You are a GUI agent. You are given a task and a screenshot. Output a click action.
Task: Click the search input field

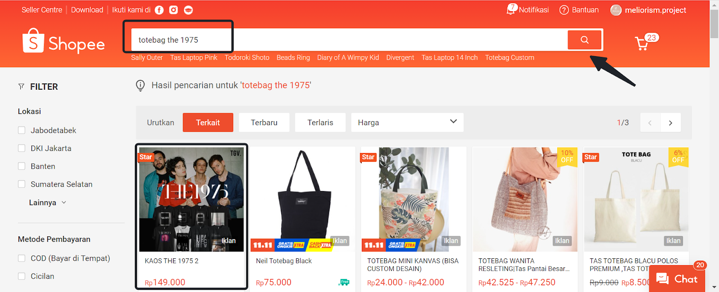(349, 40)
